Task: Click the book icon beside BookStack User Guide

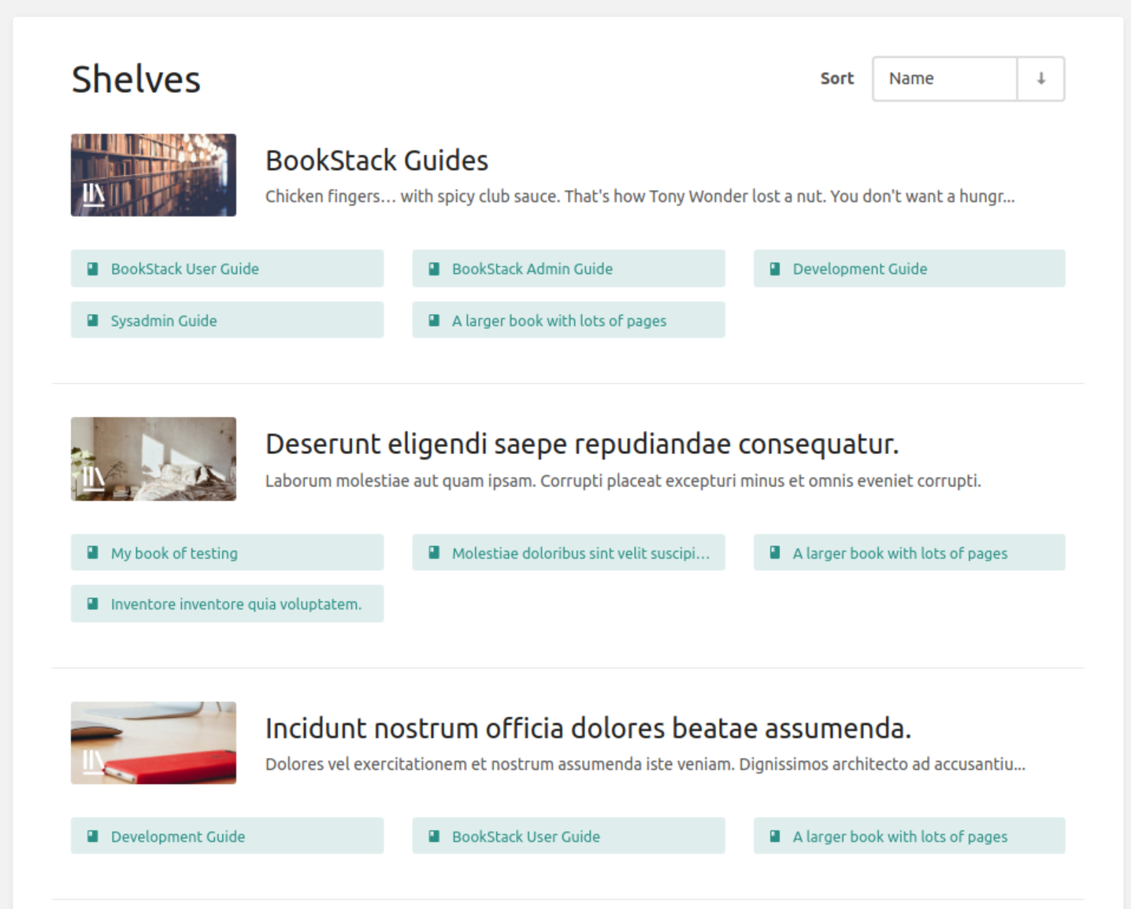Action: pos(93,268)
